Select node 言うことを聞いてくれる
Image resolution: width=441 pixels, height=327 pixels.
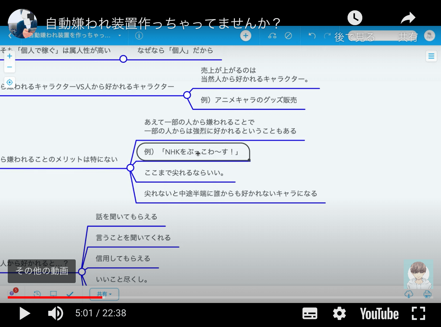133,238
